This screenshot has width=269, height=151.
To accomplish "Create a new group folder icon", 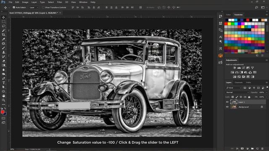I will (x=252, y=149).
